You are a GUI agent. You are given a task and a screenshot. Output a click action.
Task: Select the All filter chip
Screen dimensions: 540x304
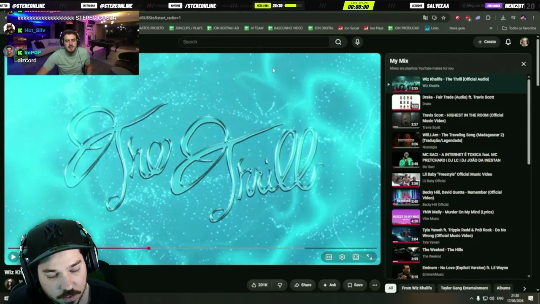[391, 288]
